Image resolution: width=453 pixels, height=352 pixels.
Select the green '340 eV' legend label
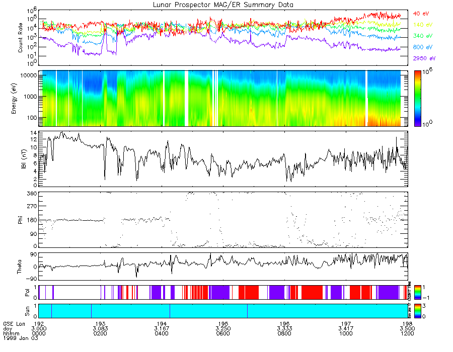click(x=423, y=36)
